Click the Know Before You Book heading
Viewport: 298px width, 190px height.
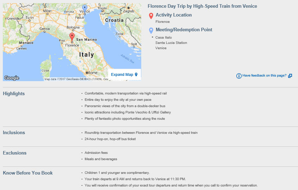pos(28,173)
